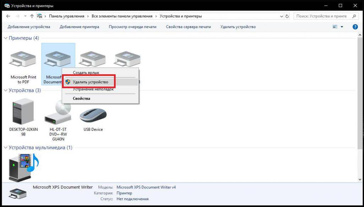Close the Devices and Printers window
This screenshot has width=364, height=207.
click(355, 6)
